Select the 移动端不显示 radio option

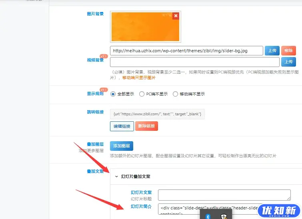(x=175, y=94)
